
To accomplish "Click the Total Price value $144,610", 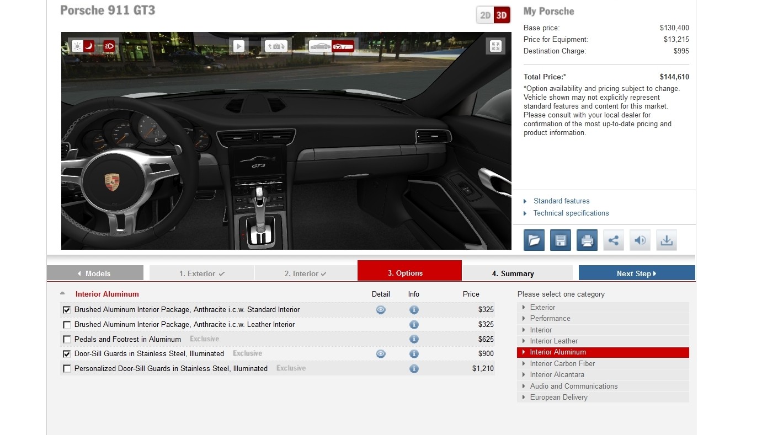I will pos(674,77).
